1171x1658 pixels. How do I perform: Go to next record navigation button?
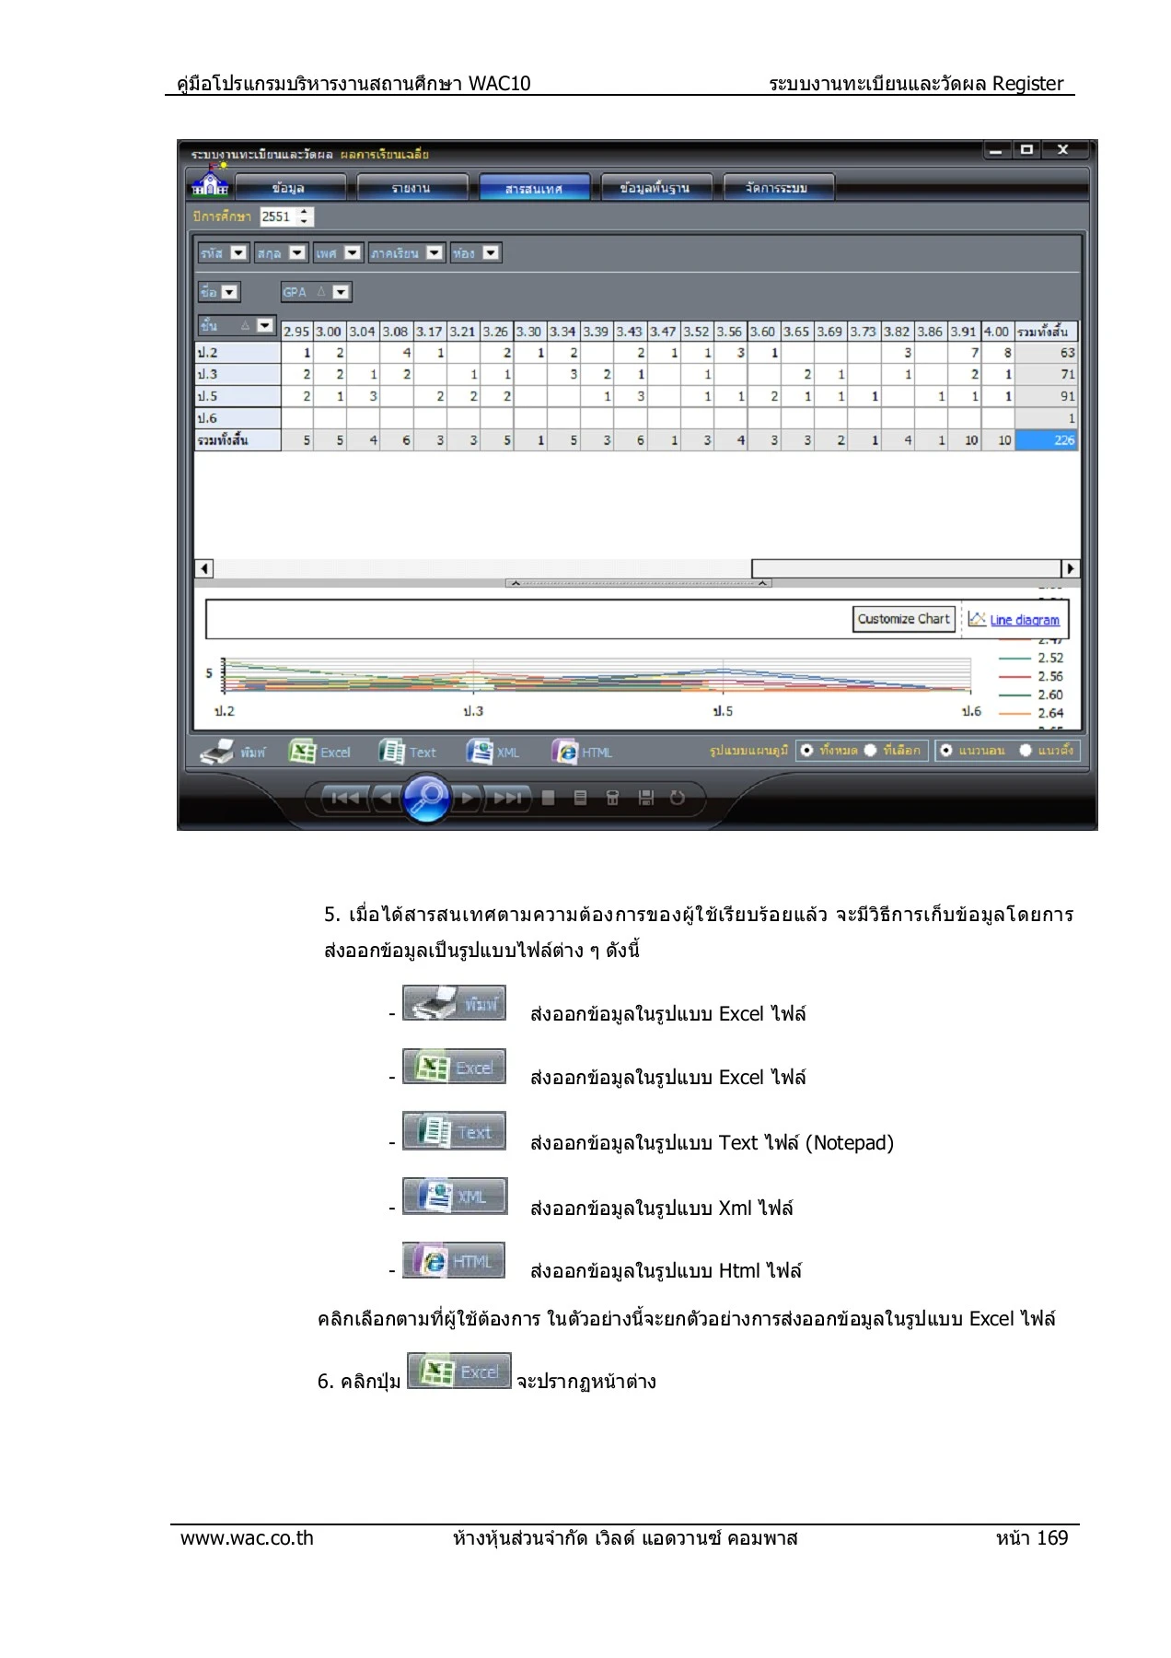point(467,798)
